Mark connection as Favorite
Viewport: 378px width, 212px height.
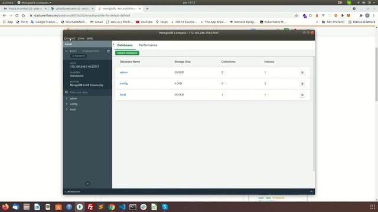tap(79, 56)
